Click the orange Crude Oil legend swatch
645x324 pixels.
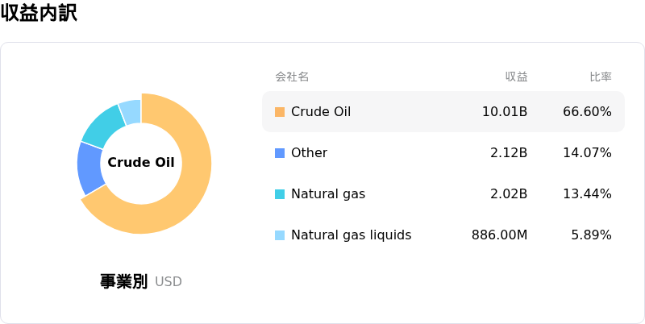(x=280, y=112)
